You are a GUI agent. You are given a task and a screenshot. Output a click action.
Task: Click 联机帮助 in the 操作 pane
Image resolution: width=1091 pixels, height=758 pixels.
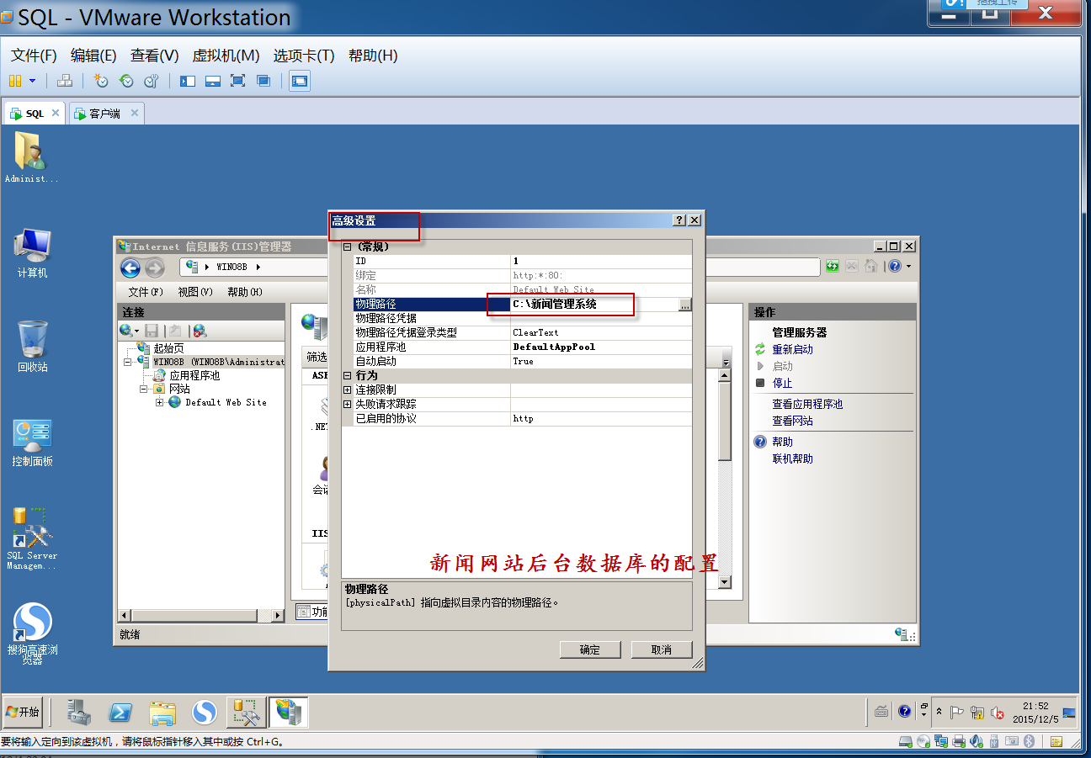point(793,459)
